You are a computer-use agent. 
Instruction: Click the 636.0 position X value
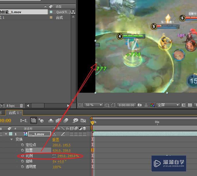pyautogui.click(x=56, y=150)
